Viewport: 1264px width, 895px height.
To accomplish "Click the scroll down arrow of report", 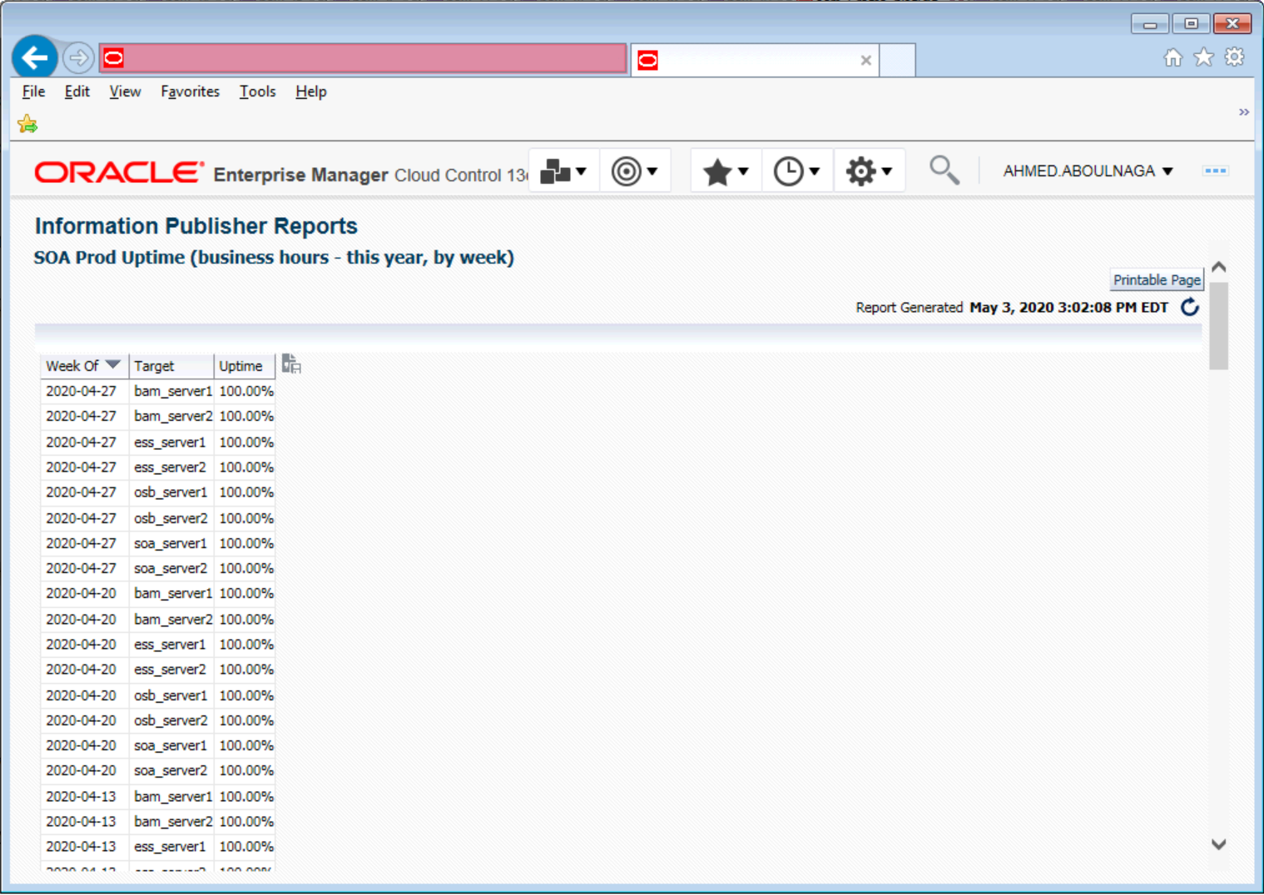I will click(1218, 844).
